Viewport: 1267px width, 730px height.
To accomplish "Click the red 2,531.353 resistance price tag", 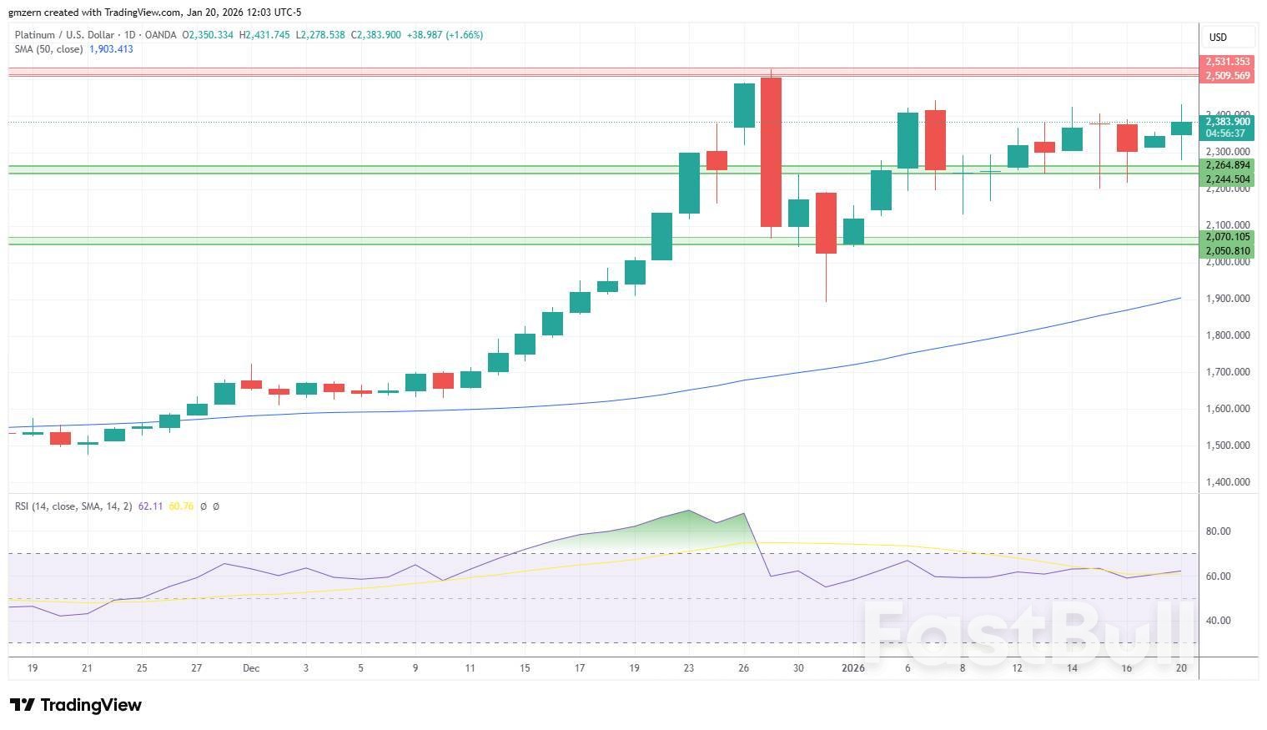I will coord(1228,62).
